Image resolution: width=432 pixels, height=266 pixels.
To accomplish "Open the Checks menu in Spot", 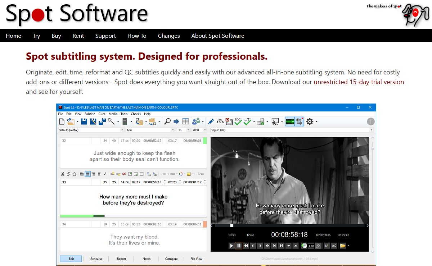I will pos(136,114).
